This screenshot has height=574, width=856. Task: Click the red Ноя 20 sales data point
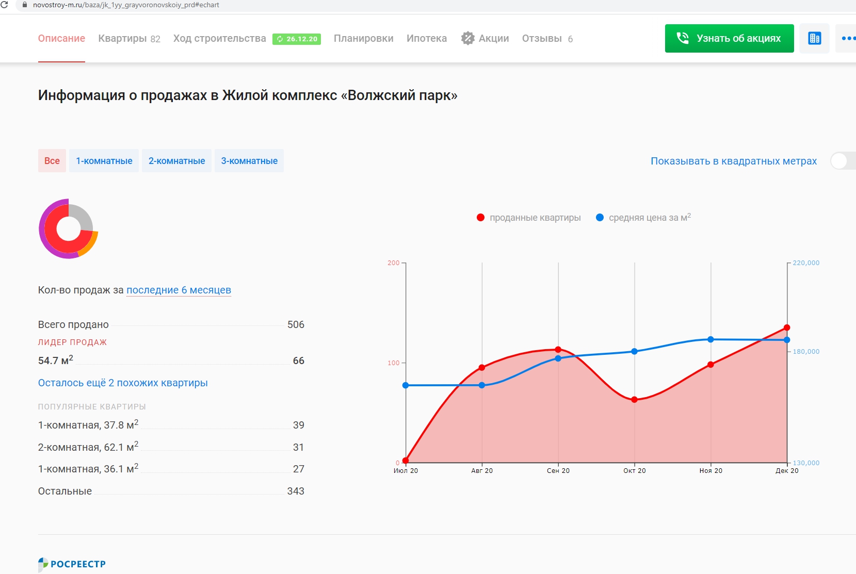pyautogui.click(x=710, y=365)
